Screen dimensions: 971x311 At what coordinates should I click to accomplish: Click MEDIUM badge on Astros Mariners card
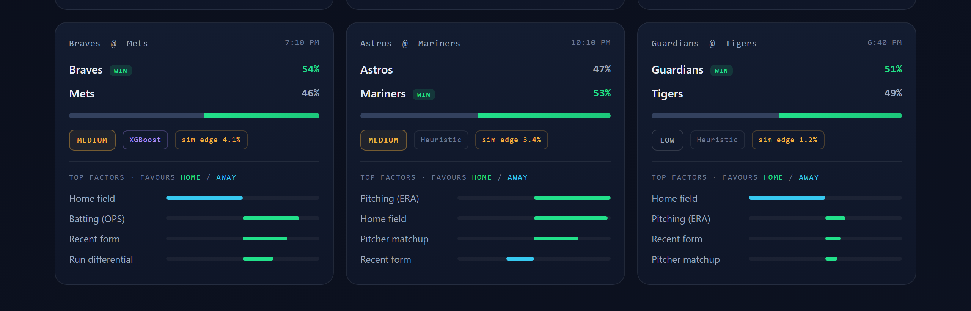pos(383,140)
